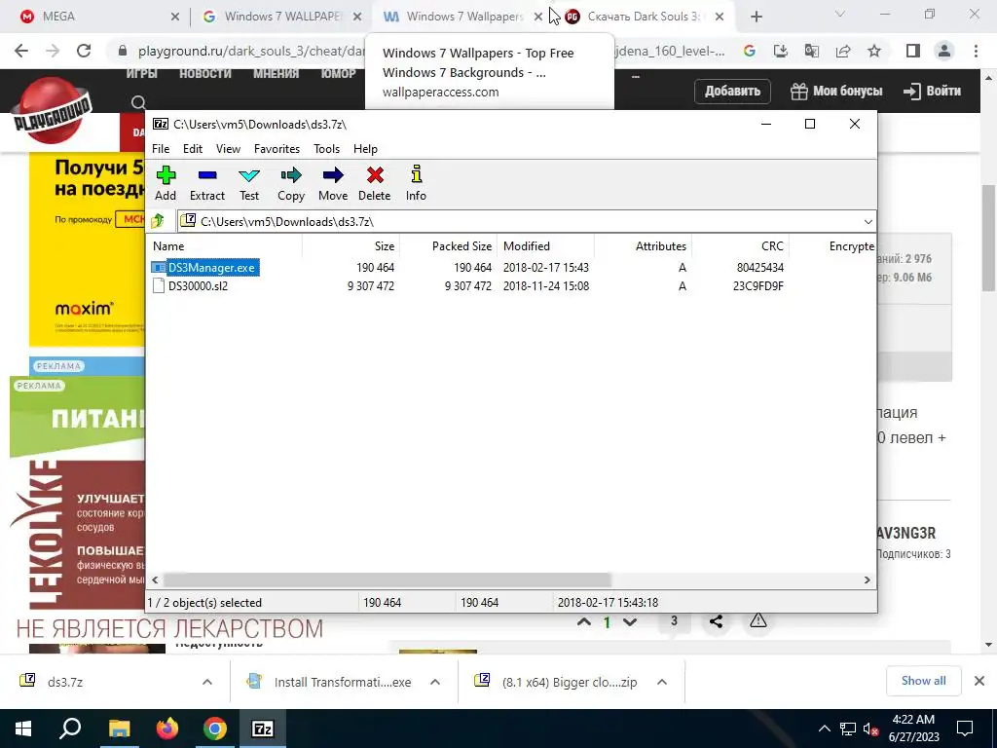Click the Extract toolbar icon

point(207,183)
